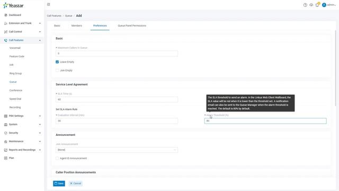This screenshot has width=339, height=191.
Task: Open the help question-mark icon
Action: 305,5
